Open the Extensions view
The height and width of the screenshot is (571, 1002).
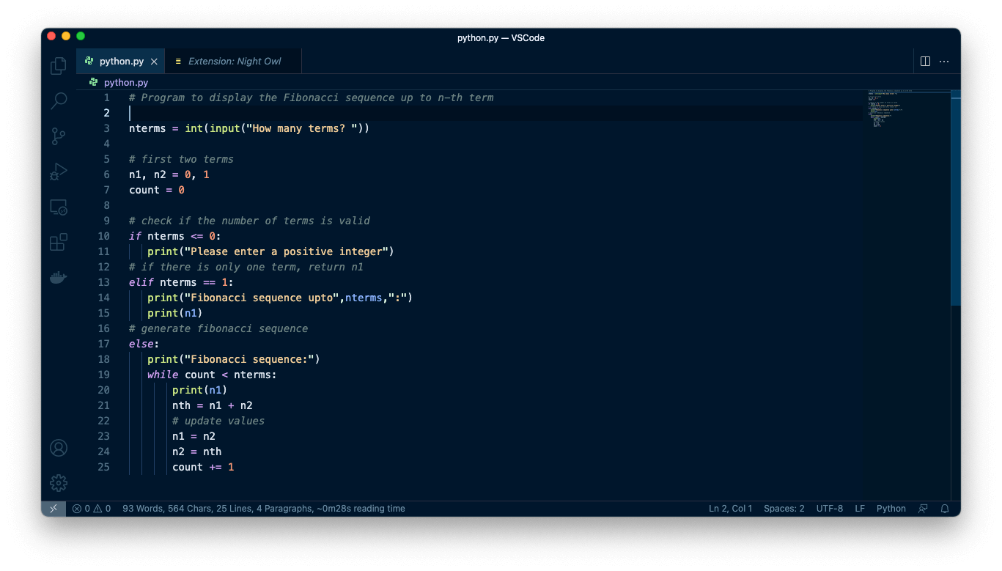pyautogui.click(x=59, y=243)
